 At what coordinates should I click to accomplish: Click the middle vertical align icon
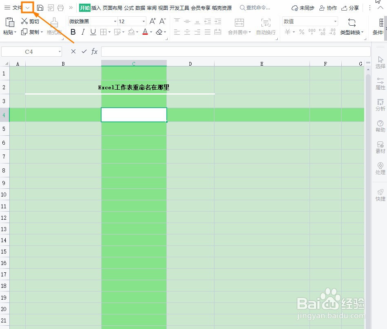(x=187, y=22)
